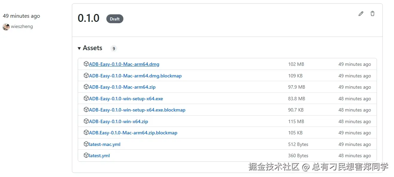This screenshot has width=394, height=177.
Task: Click package icon beside Mac-arm64.dmg
Action: tap(86, 64)
